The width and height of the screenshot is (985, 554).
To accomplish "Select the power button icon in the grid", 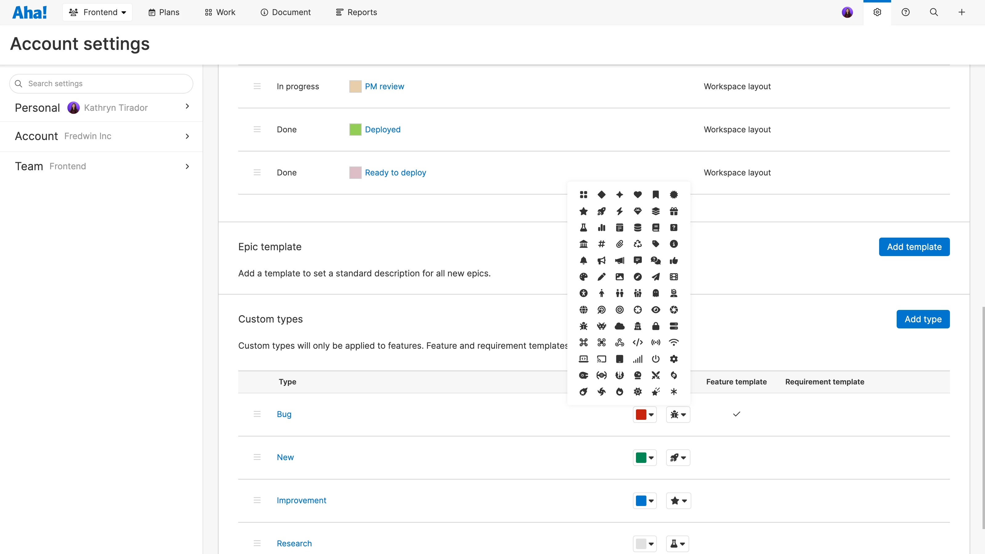I will [x=655, y=359].
